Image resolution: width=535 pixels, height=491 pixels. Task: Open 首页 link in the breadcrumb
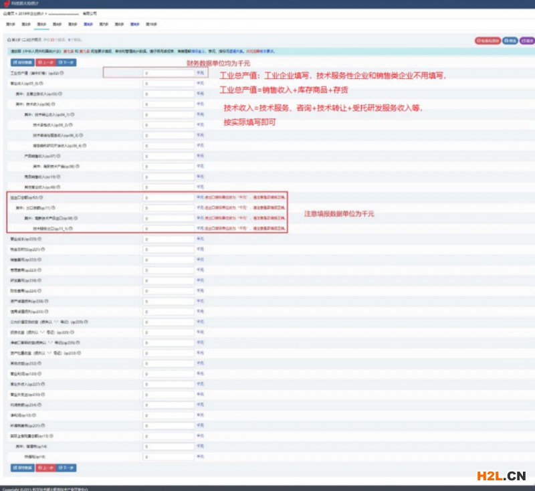click(x=7, y=13)
